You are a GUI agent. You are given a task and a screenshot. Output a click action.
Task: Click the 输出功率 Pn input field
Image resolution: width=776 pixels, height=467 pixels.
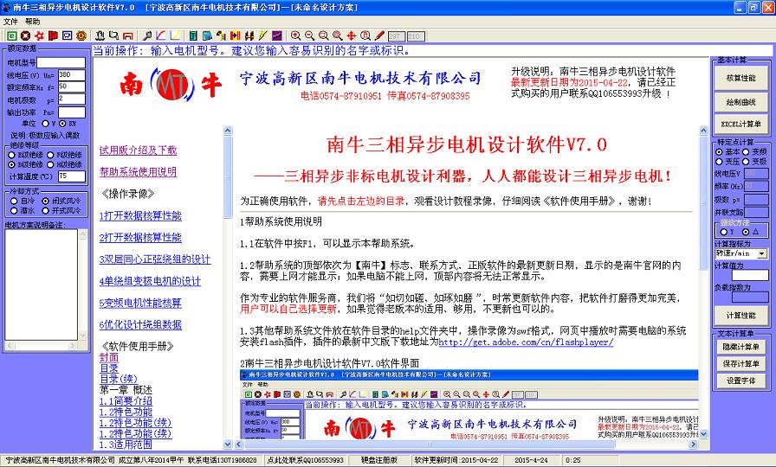[x=72, y=112]
